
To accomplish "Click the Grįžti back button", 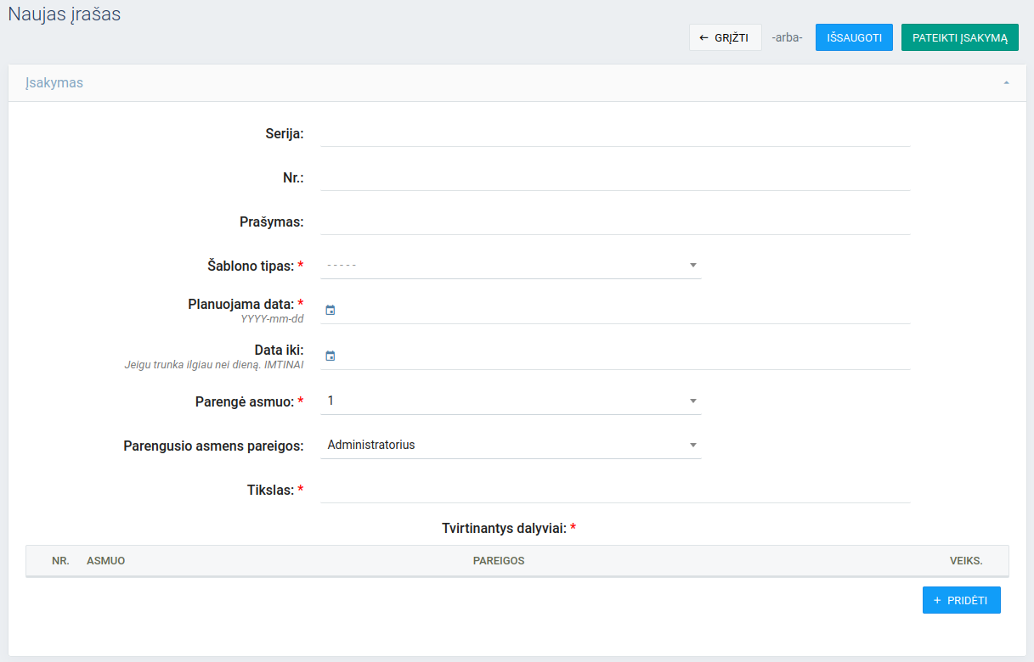I will coord(725,37).
